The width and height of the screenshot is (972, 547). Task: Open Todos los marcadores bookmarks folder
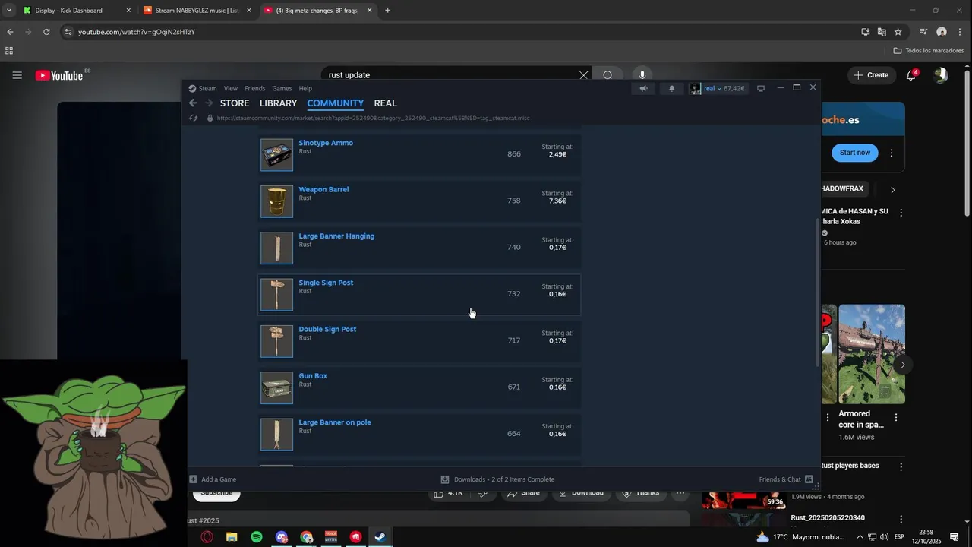[929, 51]
